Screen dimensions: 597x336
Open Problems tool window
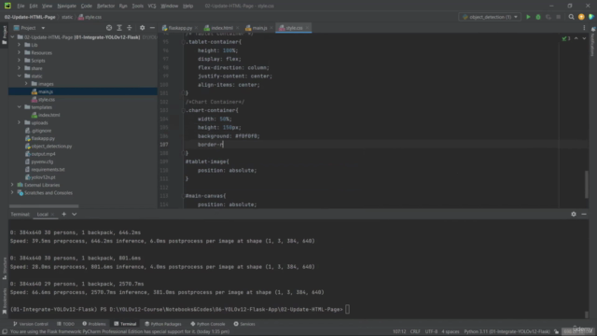(93, 324)
